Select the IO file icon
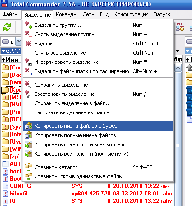Screen dimensions: 192x206 tap(6, 201)
